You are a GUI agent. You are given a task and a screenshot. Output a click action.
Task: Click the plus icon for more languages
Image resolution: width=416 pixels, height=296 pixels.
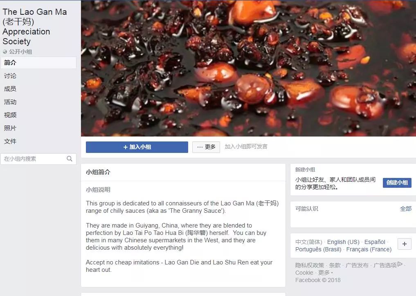tap(404, 244)
